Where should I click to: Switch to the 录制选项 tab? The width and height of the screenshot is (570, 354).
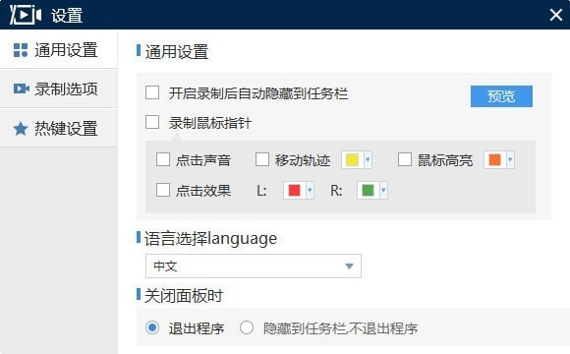59,88
